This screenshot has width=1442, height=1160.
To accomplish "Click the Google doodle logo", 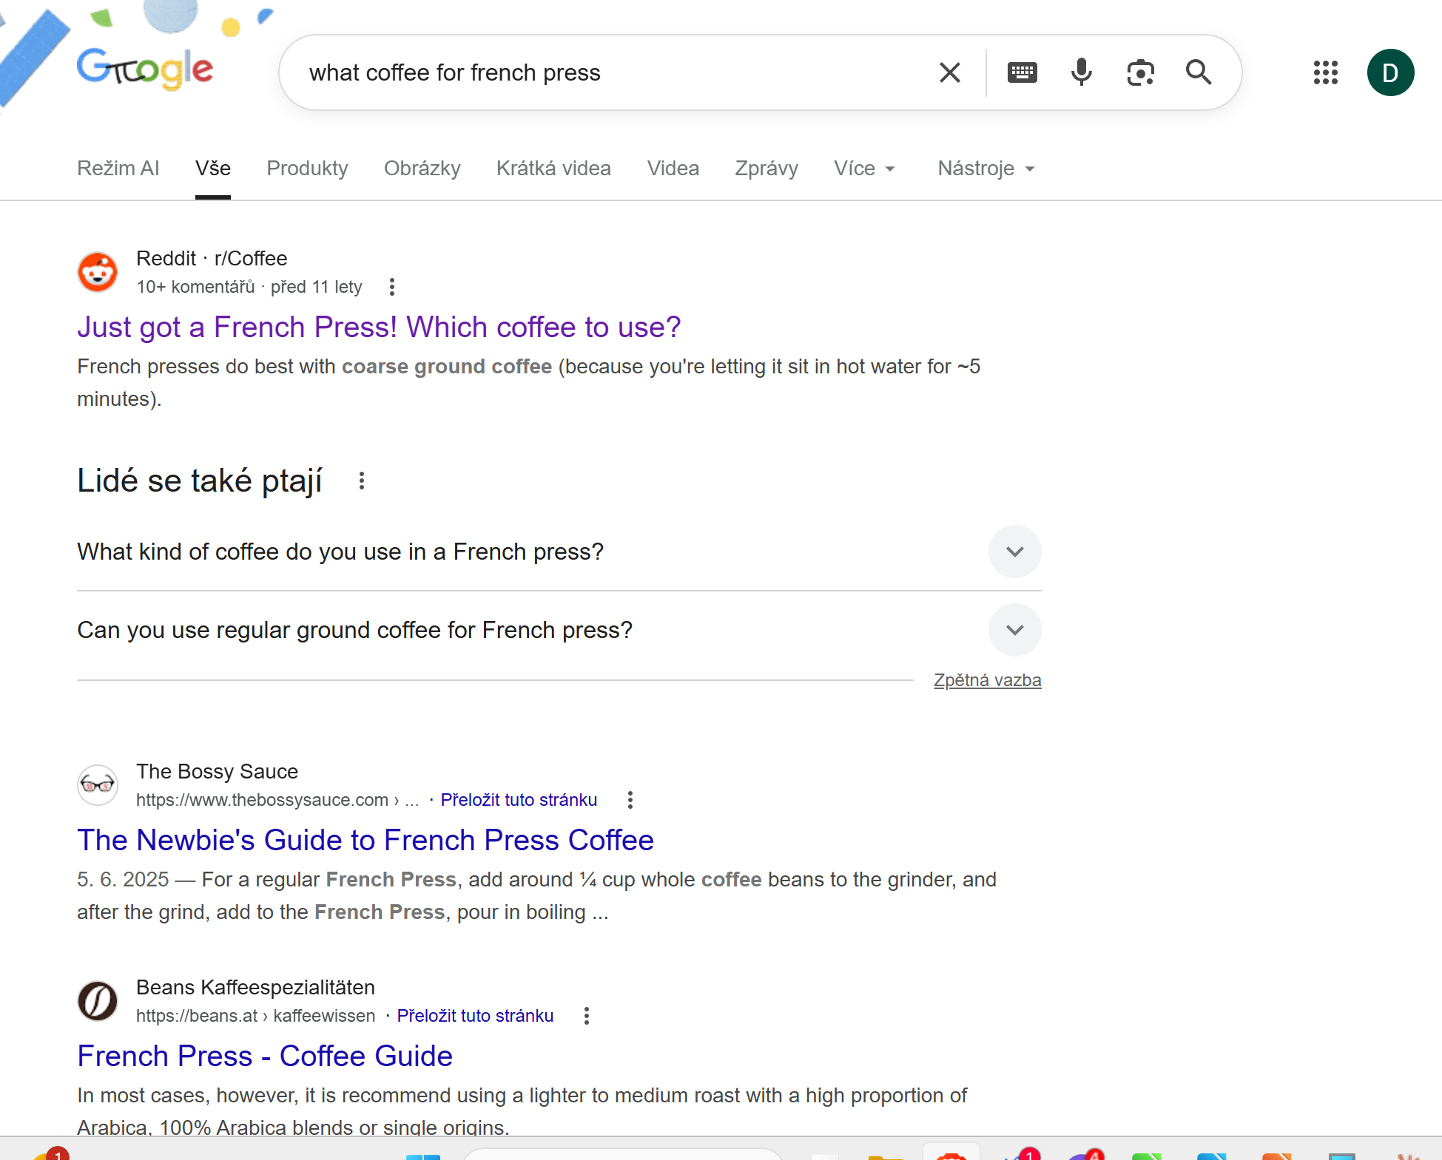I will pyautogui.click(x=145, y=68).
